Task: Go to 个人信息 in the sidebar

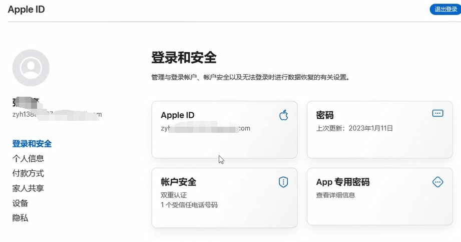Action: point(28,158)
